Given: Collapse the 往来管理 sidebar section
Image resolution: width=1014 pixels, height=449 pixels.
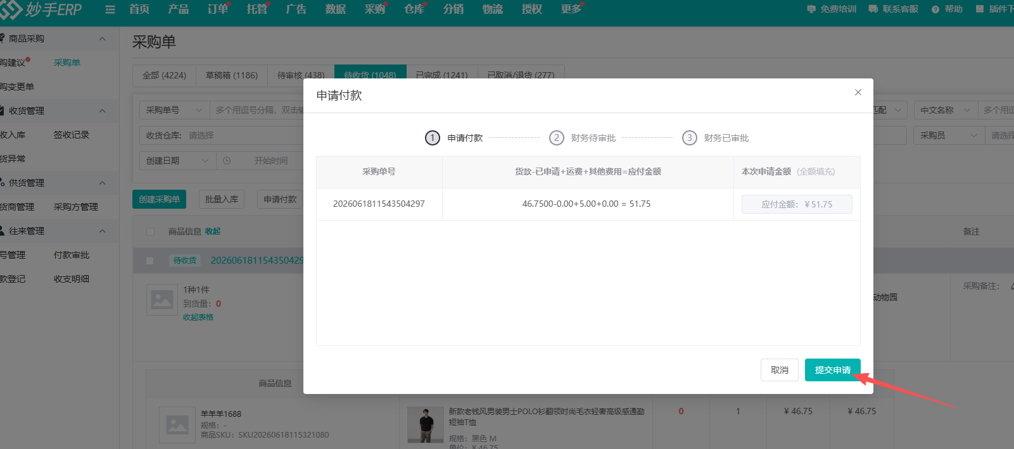Looking at the screenshot, I should 103,231.
